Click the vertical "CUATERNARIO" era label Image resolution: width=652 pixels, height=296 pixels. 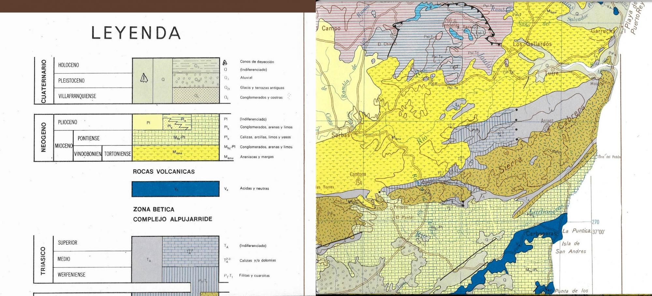point(43,81)
